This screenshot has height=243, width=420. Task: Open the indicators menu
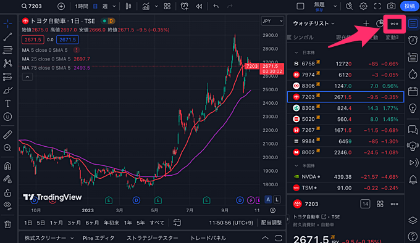(x=146, y=6)
